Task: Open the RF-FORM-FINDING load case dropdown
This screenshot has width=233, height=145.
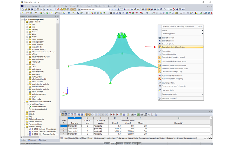Action: tap(110, 10)
